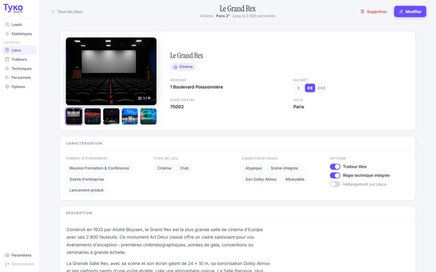Select the first thumbnail of empty screen
This screenshot has width=436, height=272.
74,116
